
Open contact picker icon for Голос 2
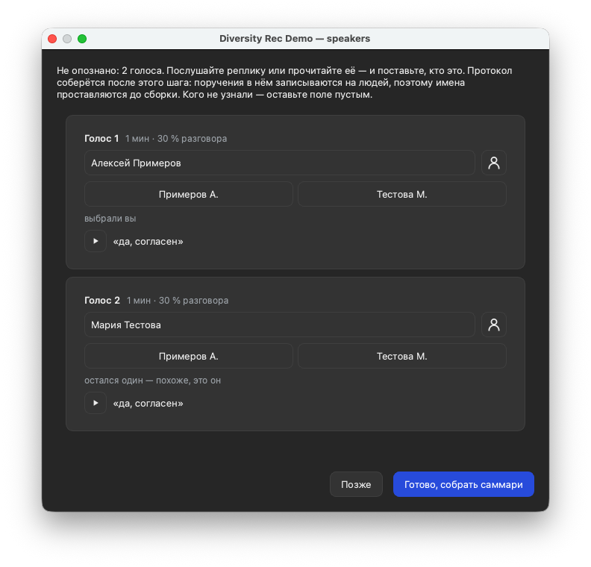click(493, 325)
